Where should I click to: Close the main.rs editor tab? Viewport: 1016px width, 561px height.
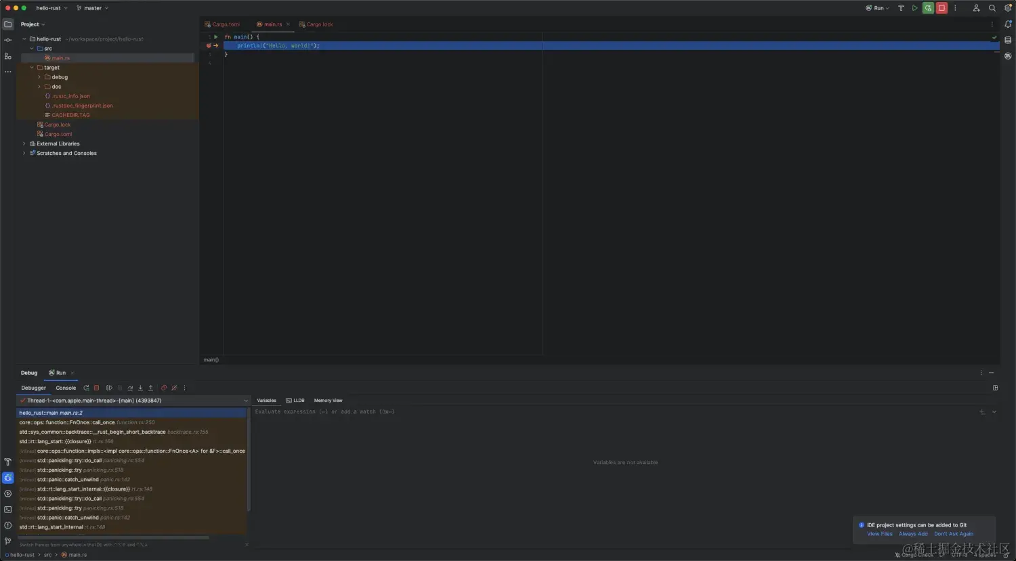[x=288, y=24]
